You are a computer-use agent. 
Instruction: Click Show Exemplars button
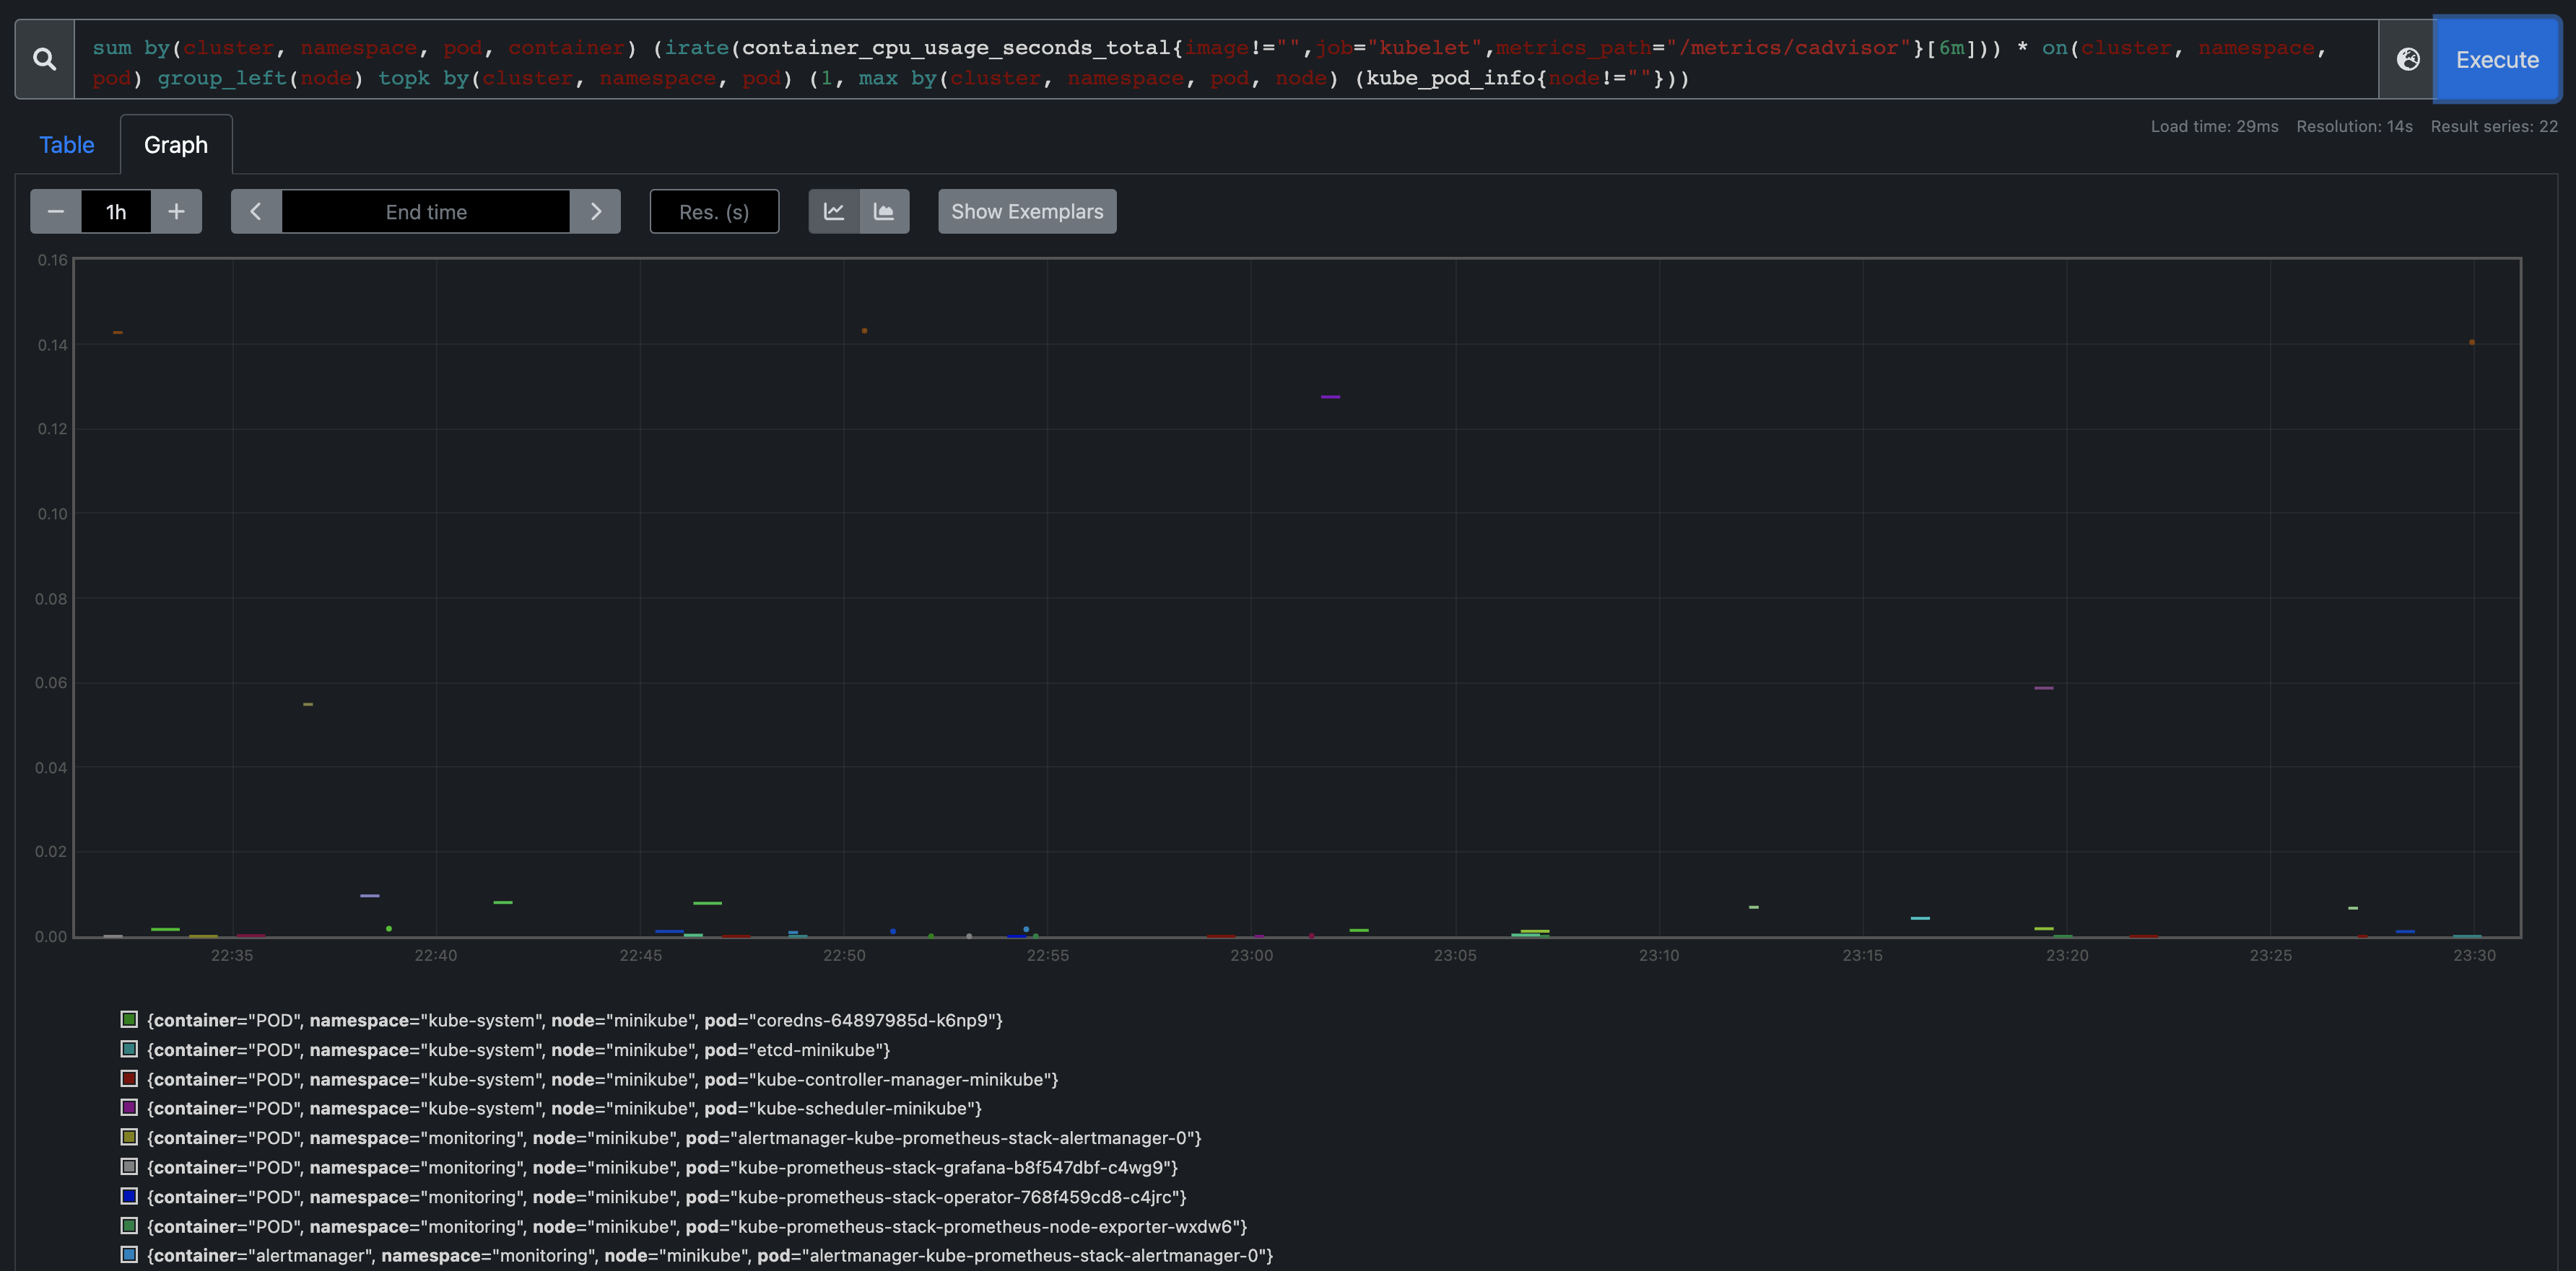[1027, 212]
